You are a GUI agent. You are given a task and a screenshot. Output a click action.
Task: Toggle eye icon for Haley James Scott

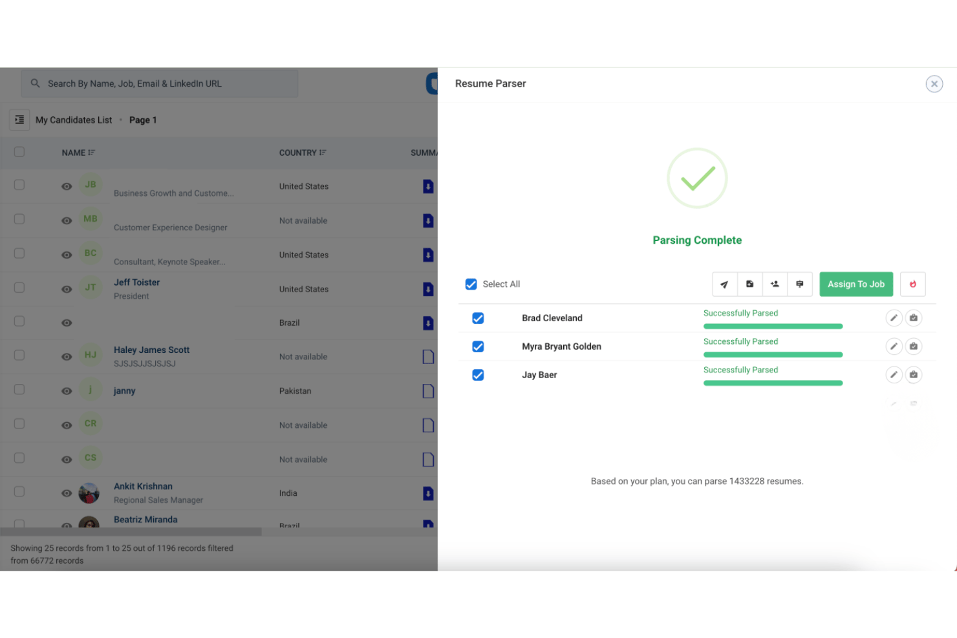pos(67,357)
